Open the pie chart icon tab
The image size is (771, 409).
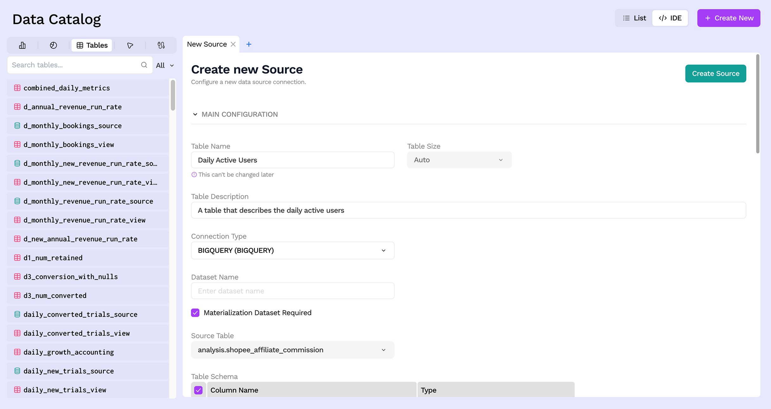[x=53, y=45]
